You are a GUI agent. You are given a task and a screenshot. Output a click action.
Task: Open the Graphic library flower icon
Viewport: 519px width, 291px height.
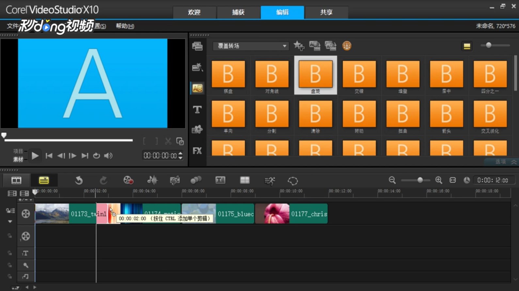pos(197,130)
